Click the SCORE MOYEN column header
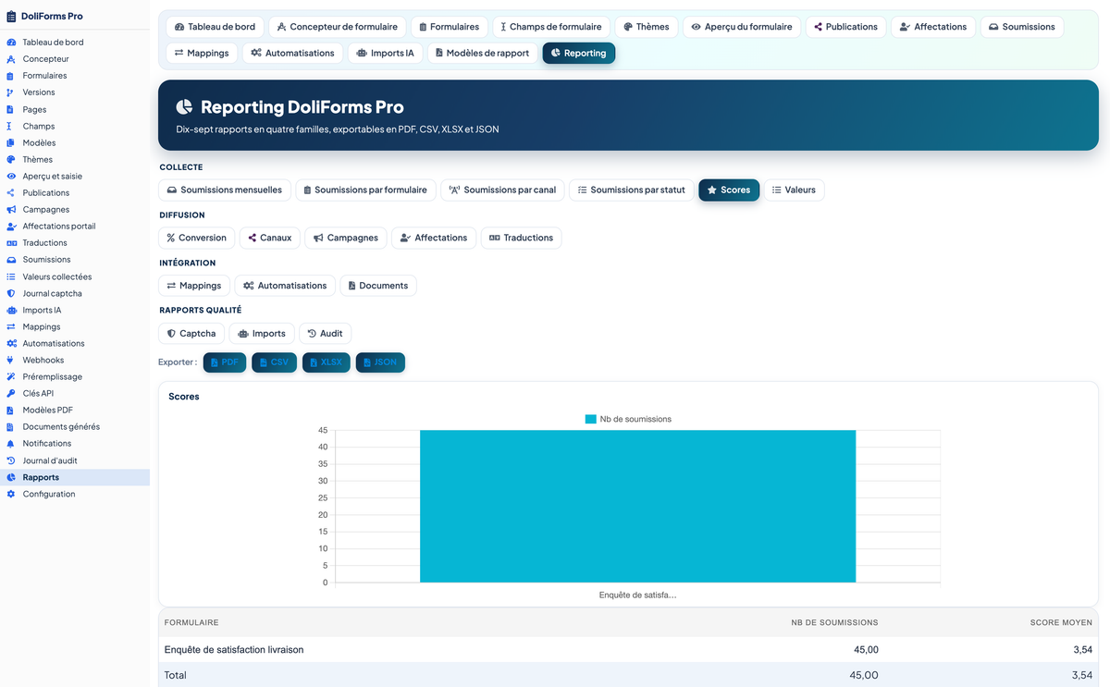Screen dimensions: 1110x687 tap(1061, 623)
